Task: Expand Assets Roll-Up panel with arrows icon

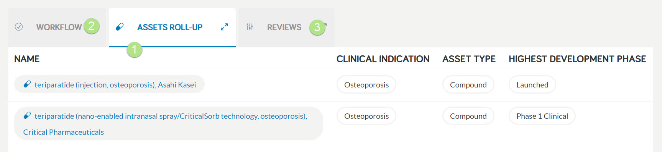Action: tap(224, 27)
